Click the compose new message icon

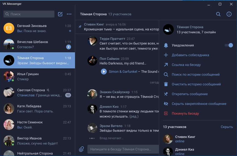[60, 14]
